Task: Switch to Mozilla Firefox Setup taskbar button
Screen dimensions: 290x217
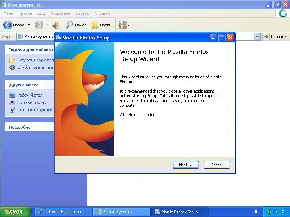Action: 179,212
